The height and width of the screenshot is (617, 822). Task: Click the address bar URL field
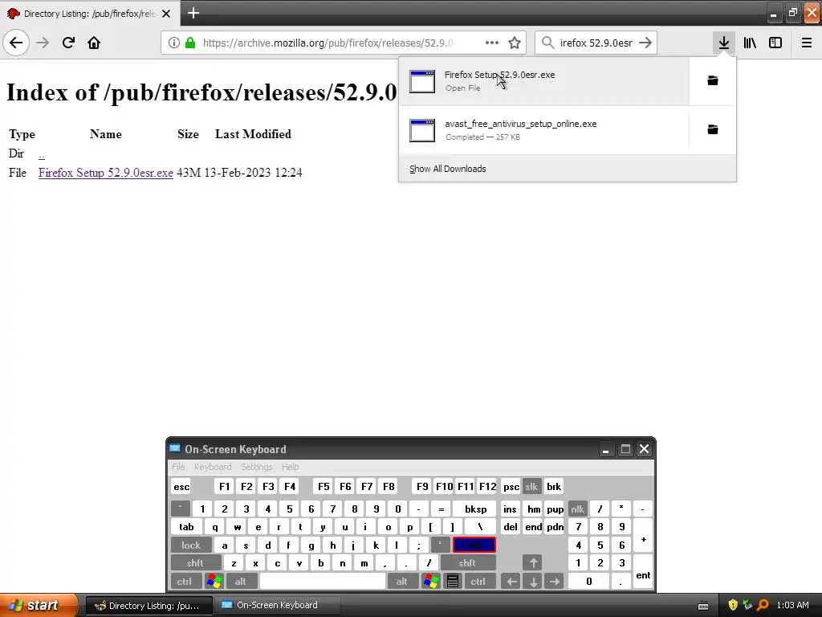330,43
